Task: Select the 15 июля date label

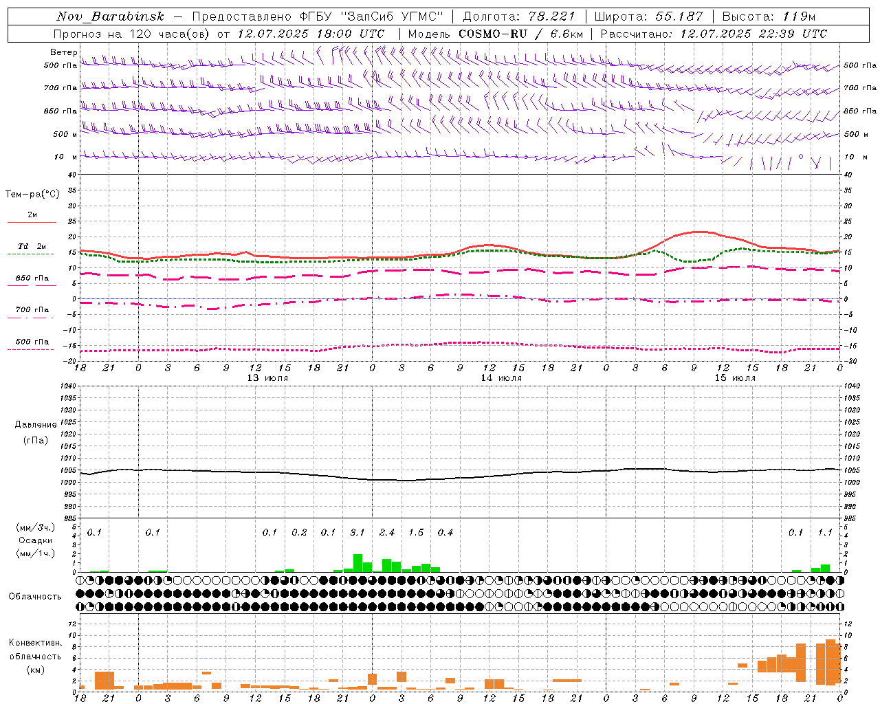Action: tap(735, 378)
